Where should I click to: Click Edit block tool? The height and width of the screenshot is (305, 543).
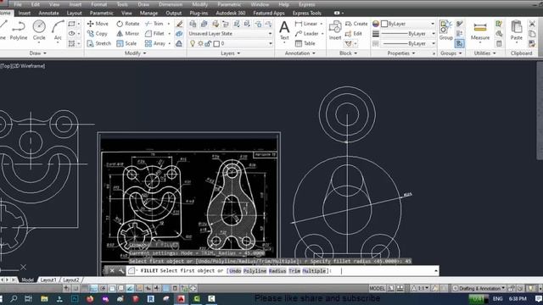click(354, 34)
